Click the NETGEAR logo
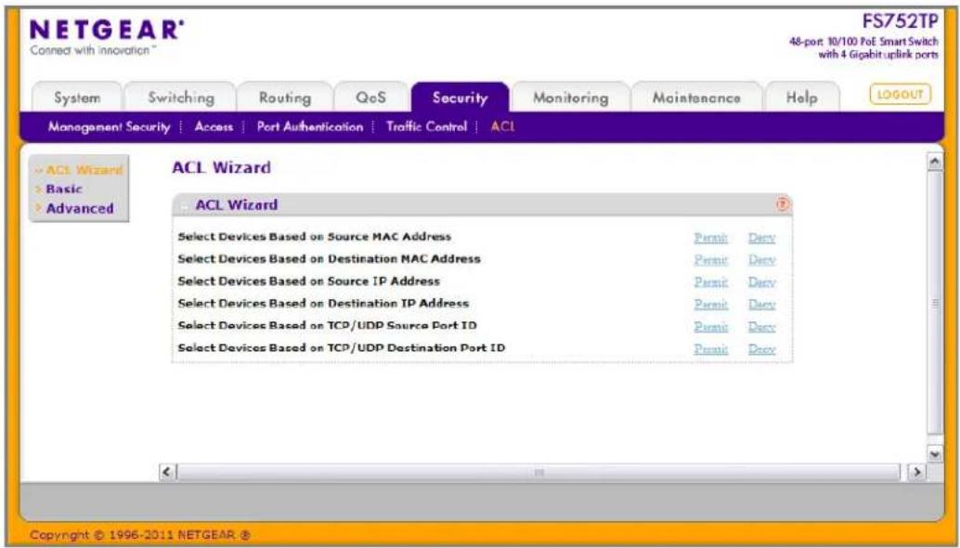 click(x=107, y=30)
